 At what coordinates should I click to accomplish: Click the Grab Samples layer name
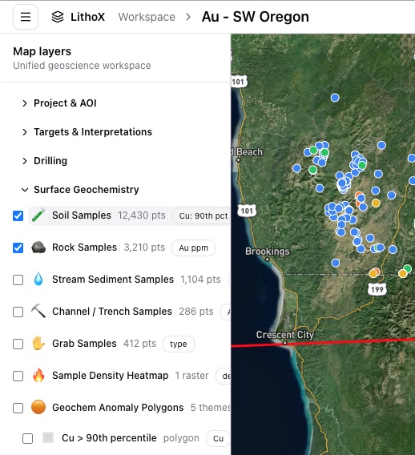[84, 344]
